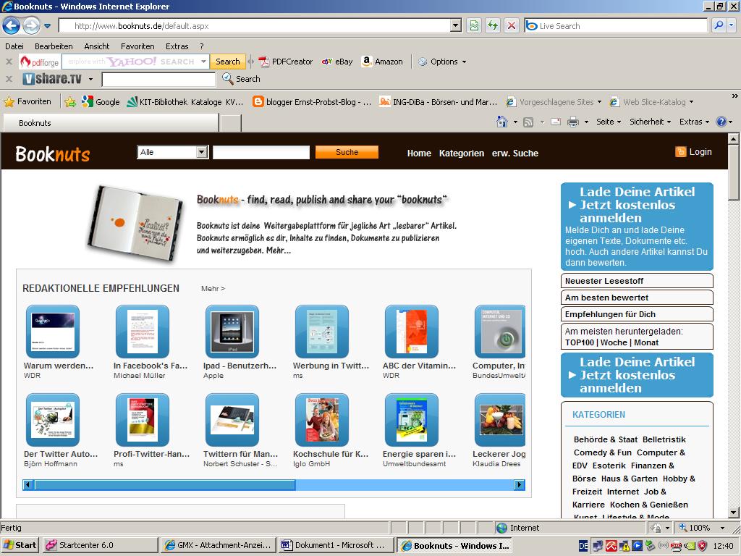Open PDFCreator from the toolbar
This screenshot has width=741, height=556.
pos(285,62)
